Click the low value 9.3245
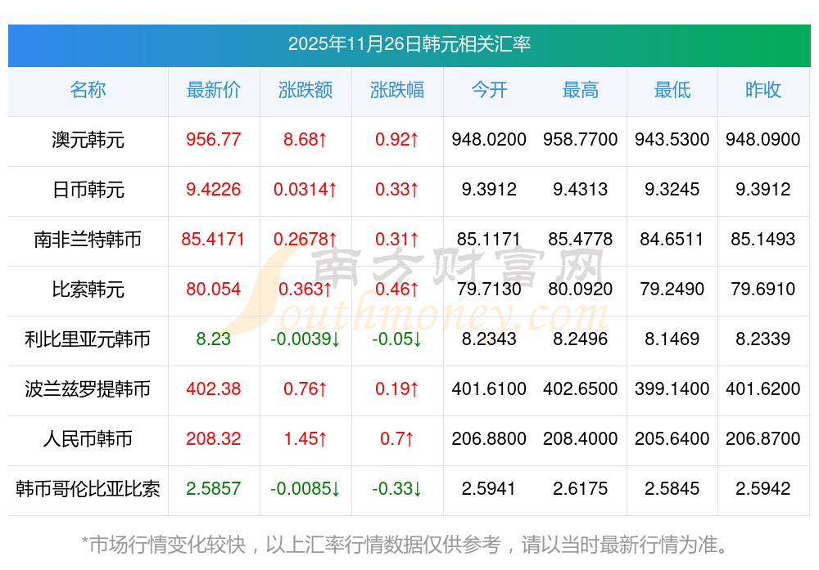819x570 pixels. (x=672, y=189)
